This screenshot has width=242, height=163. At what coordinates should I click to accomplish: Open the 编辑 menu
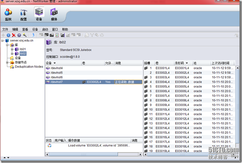15,29
